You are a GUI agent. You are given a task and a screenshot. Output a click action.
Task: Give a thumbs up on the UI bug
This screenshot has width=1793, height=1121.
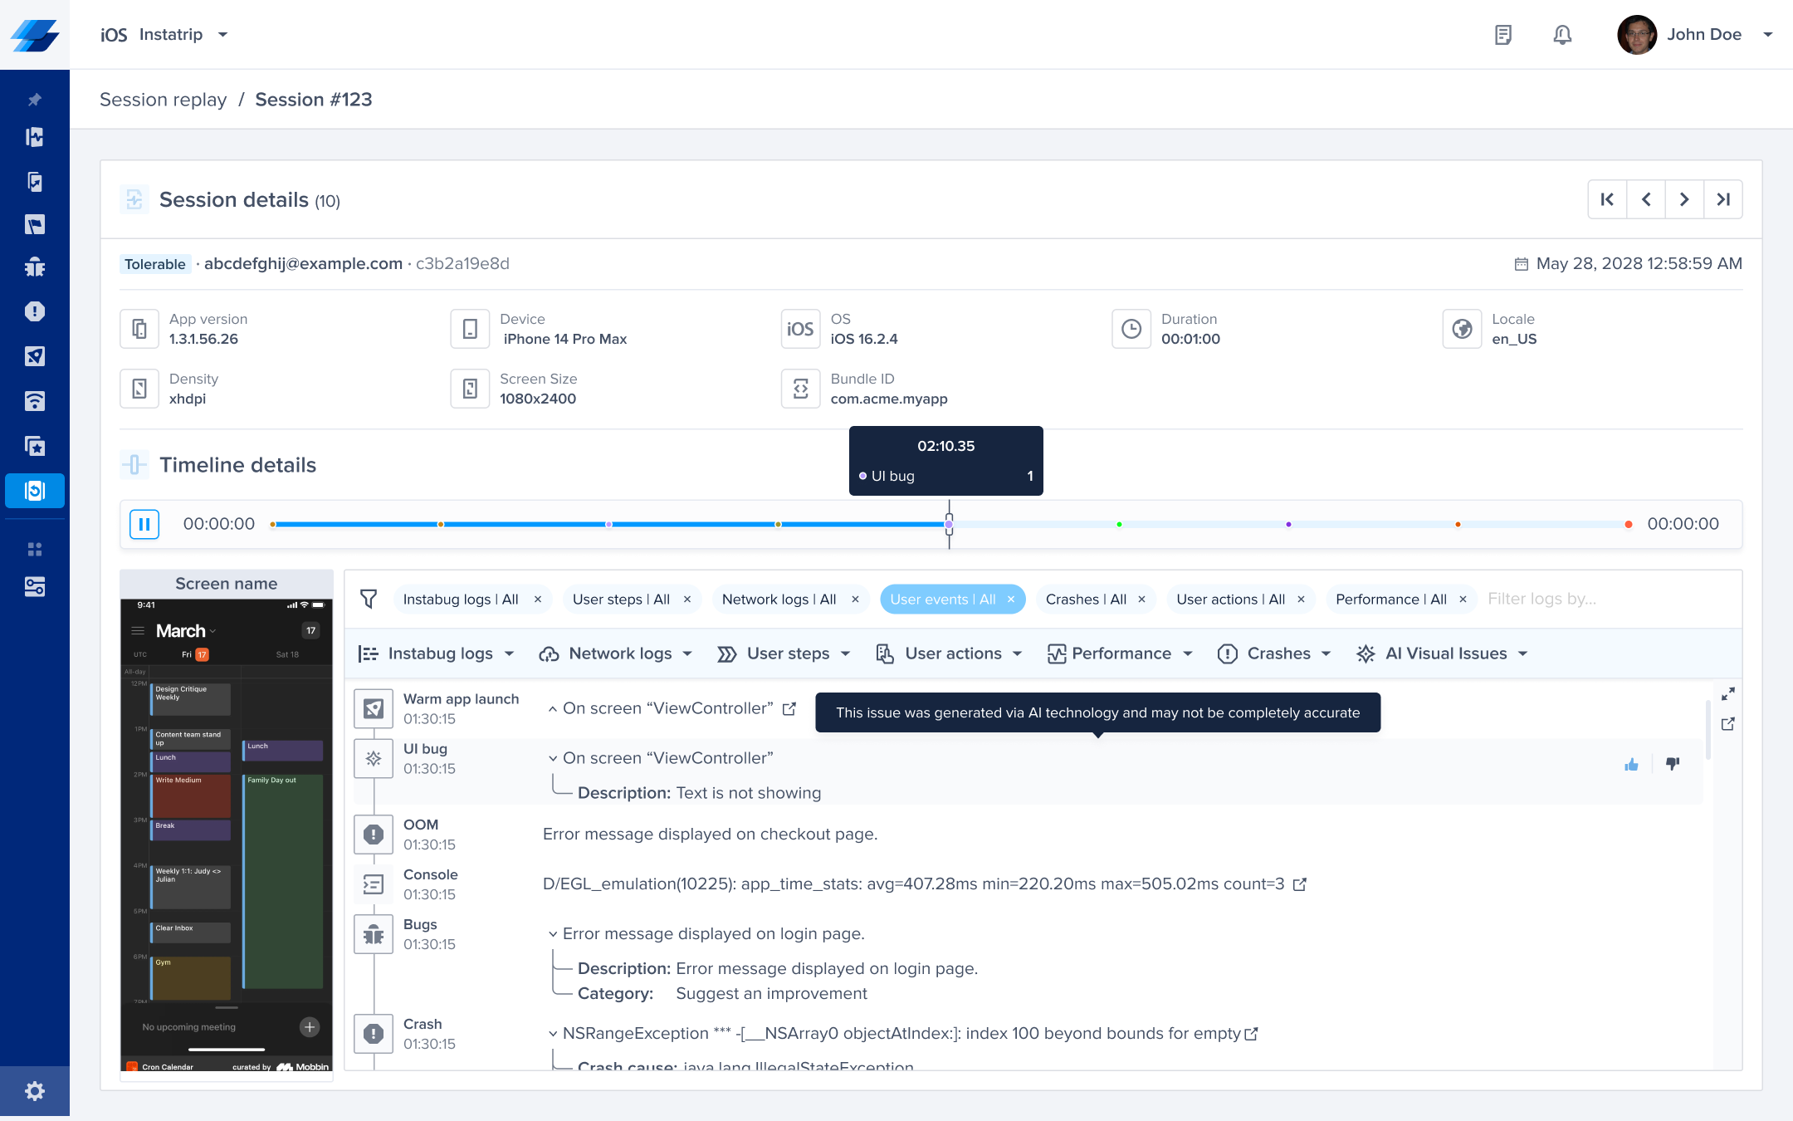[1631, 764]
